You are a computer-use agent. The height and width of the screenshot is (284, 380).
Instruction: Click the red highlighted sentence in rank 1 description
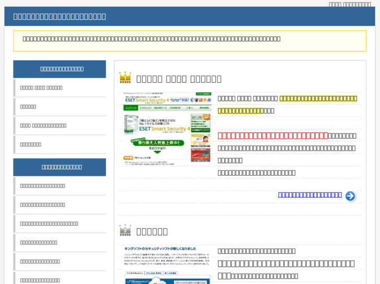point(273,135)
